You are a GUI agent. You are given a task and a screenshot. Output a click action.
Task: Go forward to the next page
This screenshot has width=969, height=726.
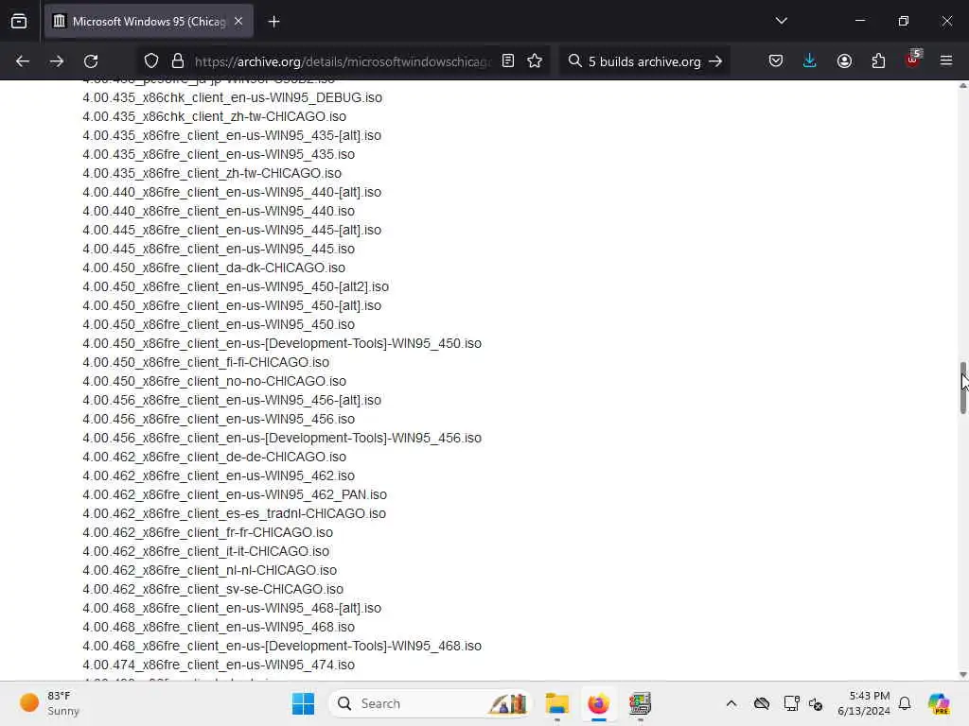[57, 61]
